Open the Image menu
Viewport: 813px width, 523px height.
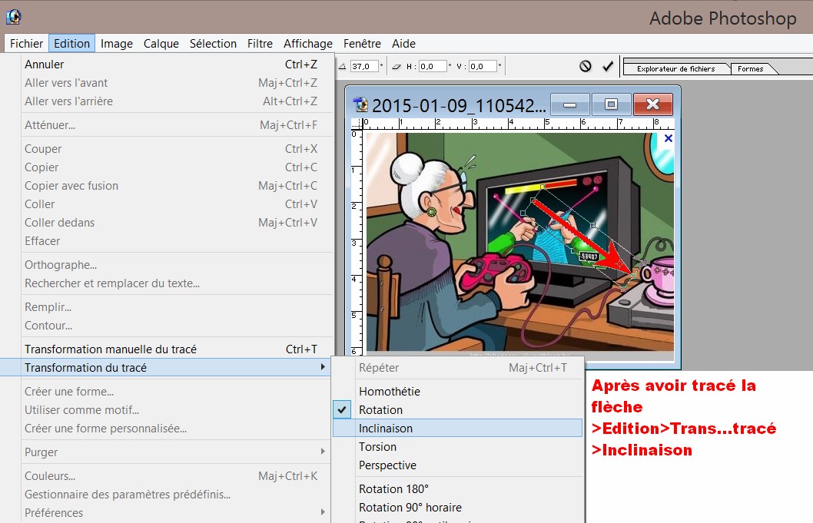coord(117,44)
